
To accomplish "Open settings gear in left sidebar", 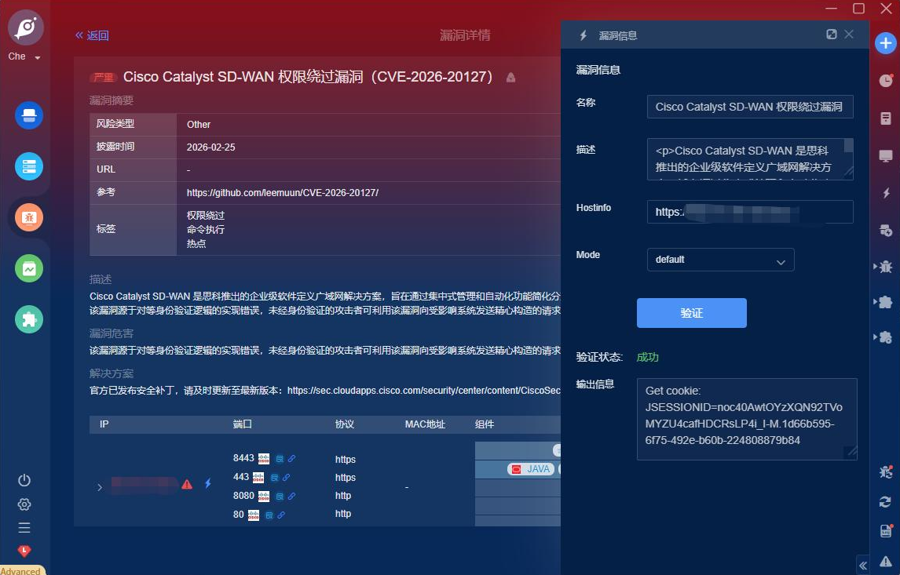I will click(24, 504).
